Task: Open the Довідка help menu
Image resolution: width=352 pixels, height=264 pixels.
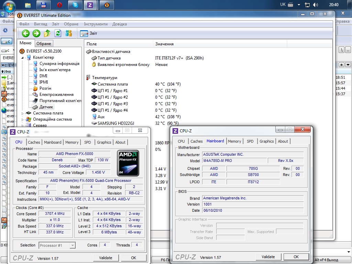Action: 119,24
